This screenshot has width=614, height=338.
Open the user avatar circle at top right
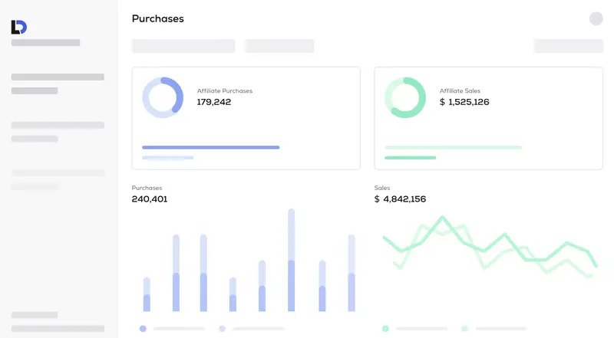pyautogui.click(x=596, y=18)
